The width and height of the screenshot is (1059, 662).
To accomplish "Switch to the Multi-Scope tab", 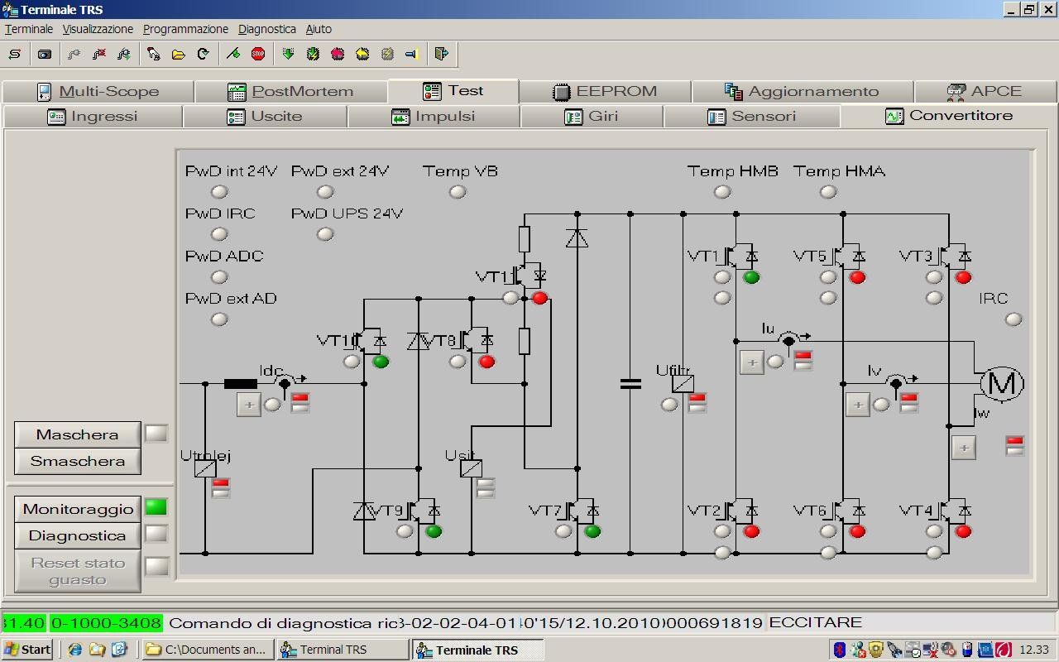I will [x=98, y=91].
